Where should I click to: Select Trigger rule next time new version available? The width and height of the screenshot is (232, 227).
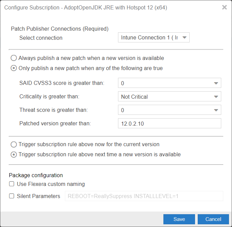coord(13,155)
